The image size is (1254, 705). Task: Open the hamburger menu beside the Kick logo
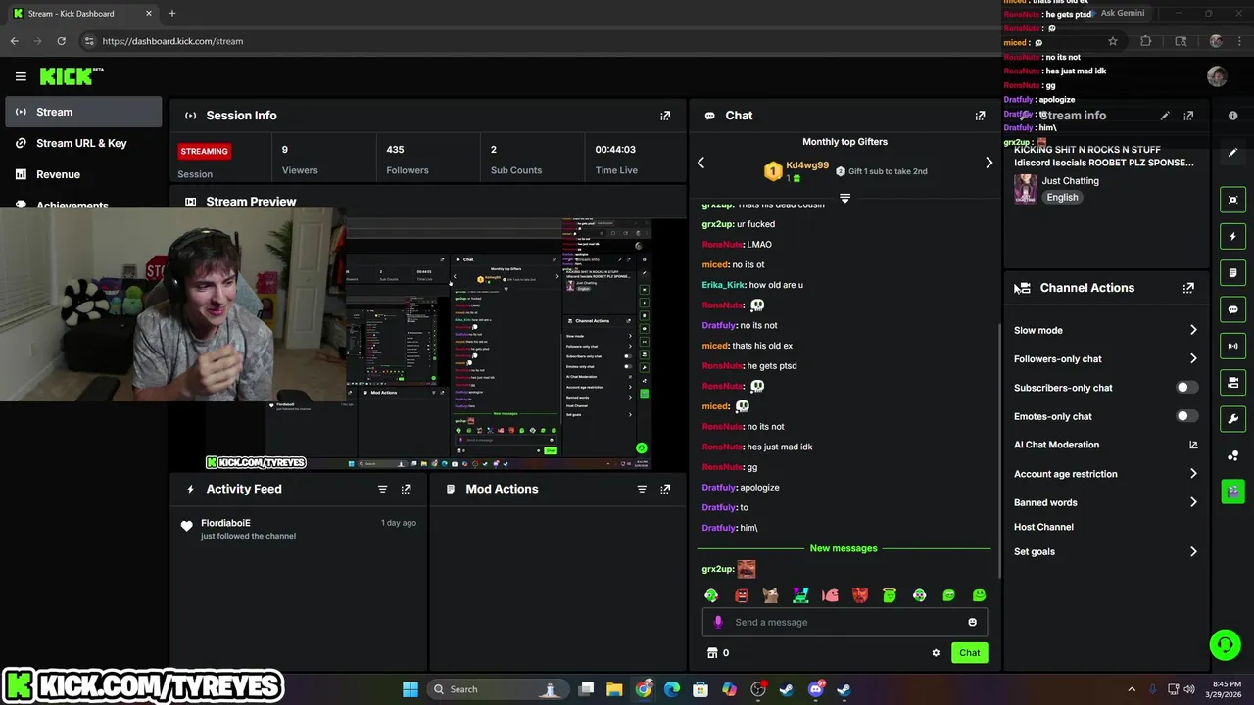(x=21, y=76)
